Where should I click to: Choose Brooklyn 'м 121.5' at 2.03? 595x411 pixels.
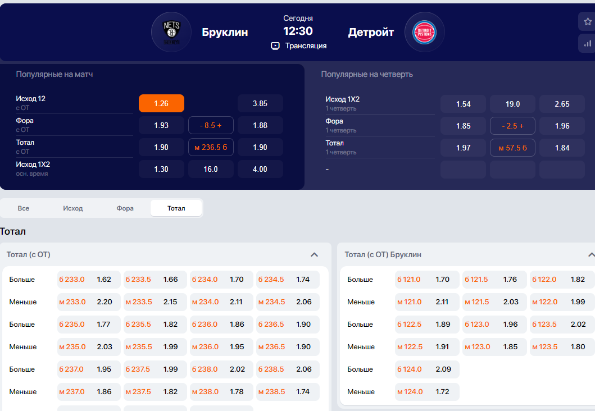494,302
